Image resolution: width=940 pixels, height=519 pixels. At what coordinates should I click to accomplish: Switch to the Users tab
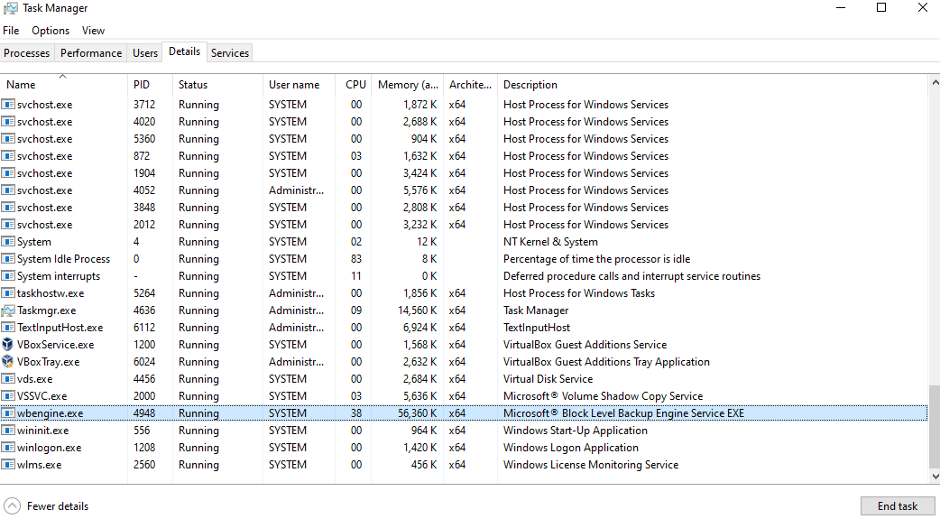[145, 52]
